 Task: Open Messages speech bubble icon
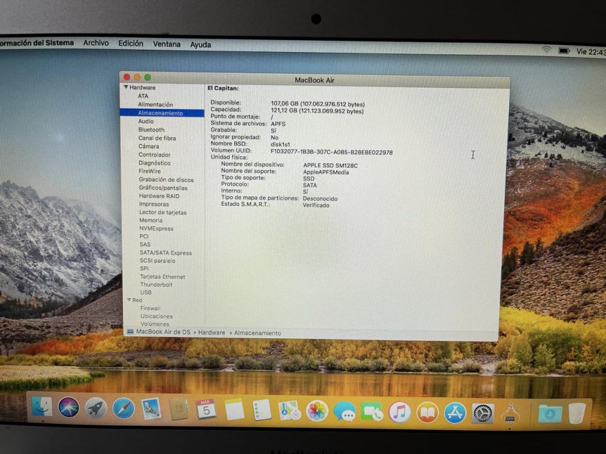click(x=344, y=411)
